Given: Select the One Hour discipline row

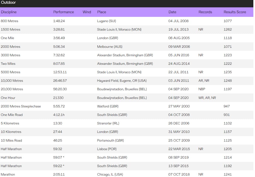Looking at the screenshot, I should (8, 98).
